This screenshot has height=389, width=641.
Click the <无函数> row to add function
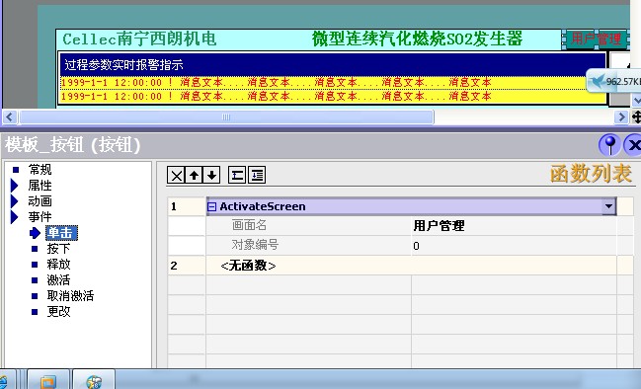pos(411,266)
